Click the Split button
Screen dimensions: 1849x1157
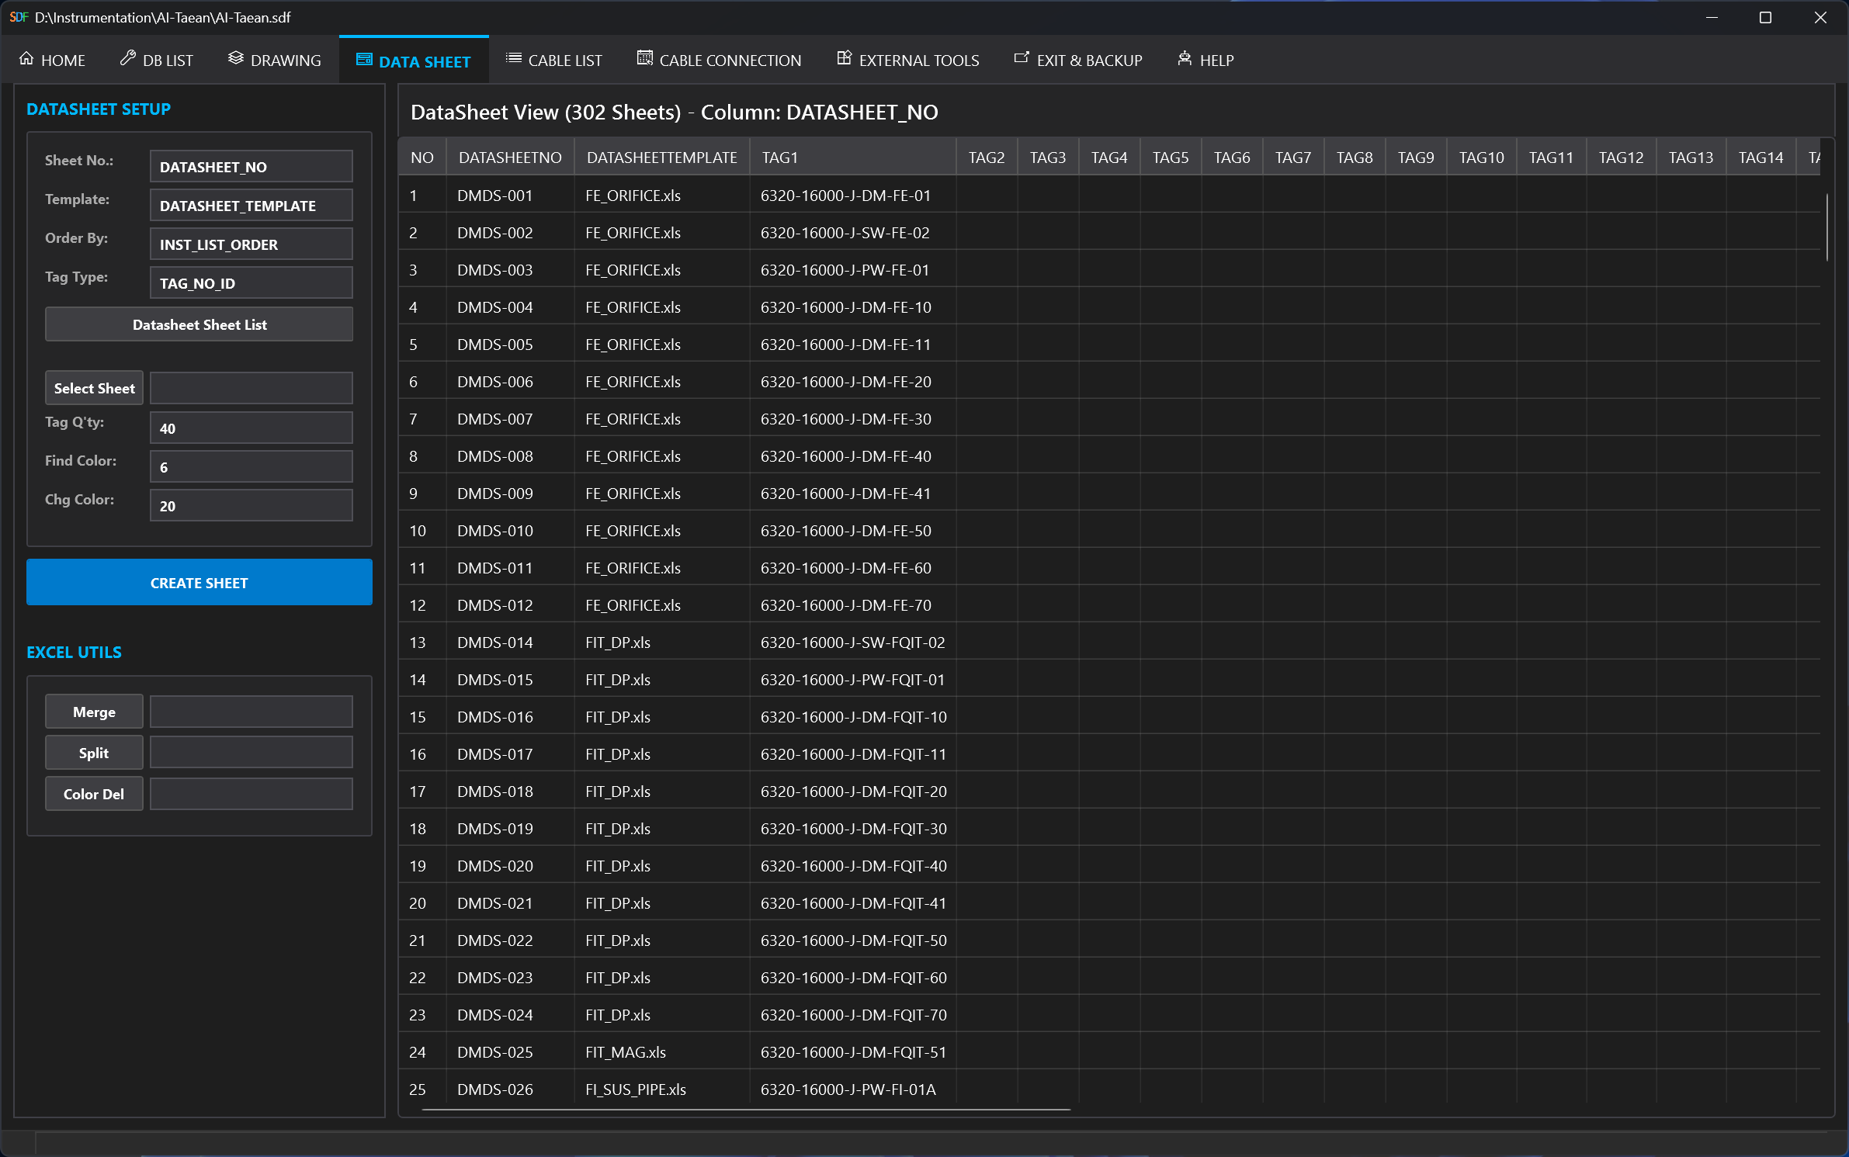pos(94,753)
